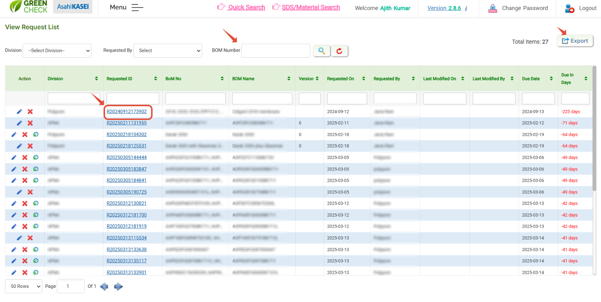Click version info icon

(x=466, y=9)
